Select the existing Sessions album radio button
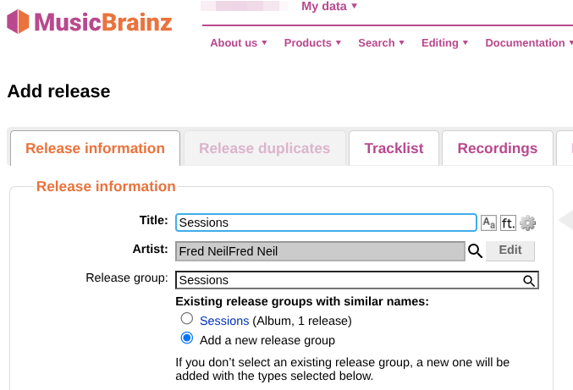The width and height of the screenshot is (573, 390). 187,319
